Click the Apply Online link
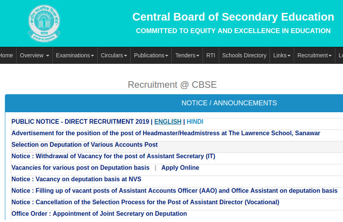This screenshot has width=343, height=222. click(180, 168)
